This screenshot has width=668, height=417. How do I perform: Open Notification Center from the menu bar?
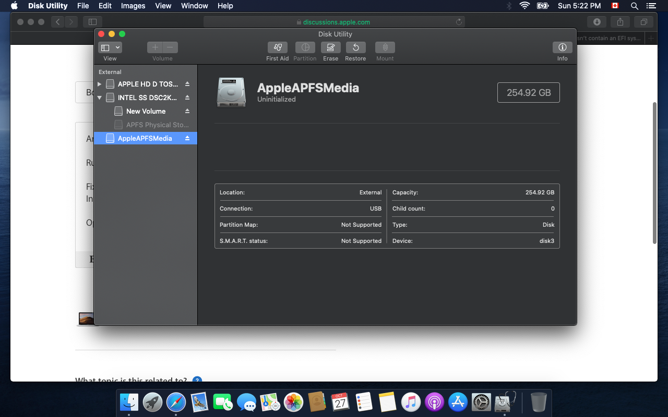tap(650, 6)
